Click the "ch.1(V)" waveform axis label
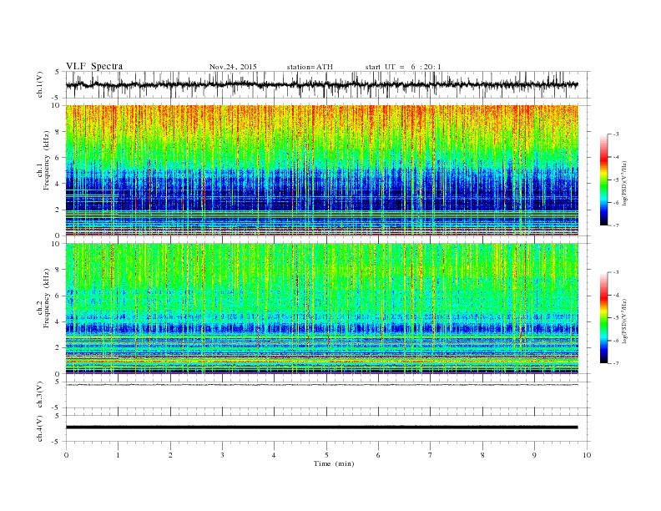This screenshot has height=511, width=661. pyautogui.click(x=40, y=84)
